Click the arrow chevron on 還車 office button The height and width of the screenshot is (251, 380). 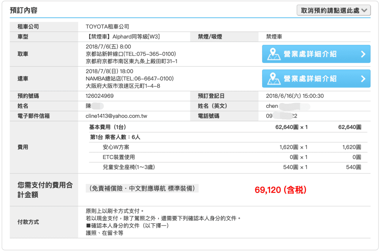coord(363,79)
